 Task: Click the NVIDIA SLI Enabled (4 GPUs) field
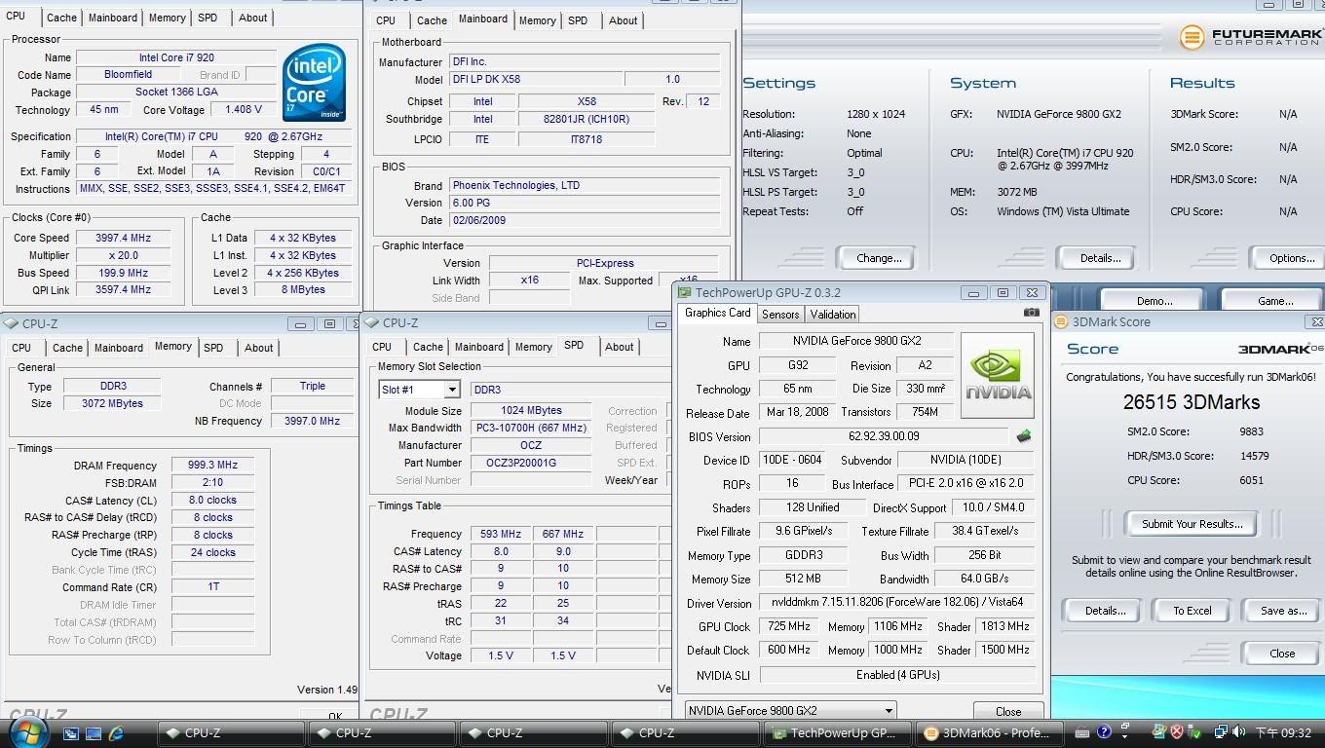tap(897, 675)
